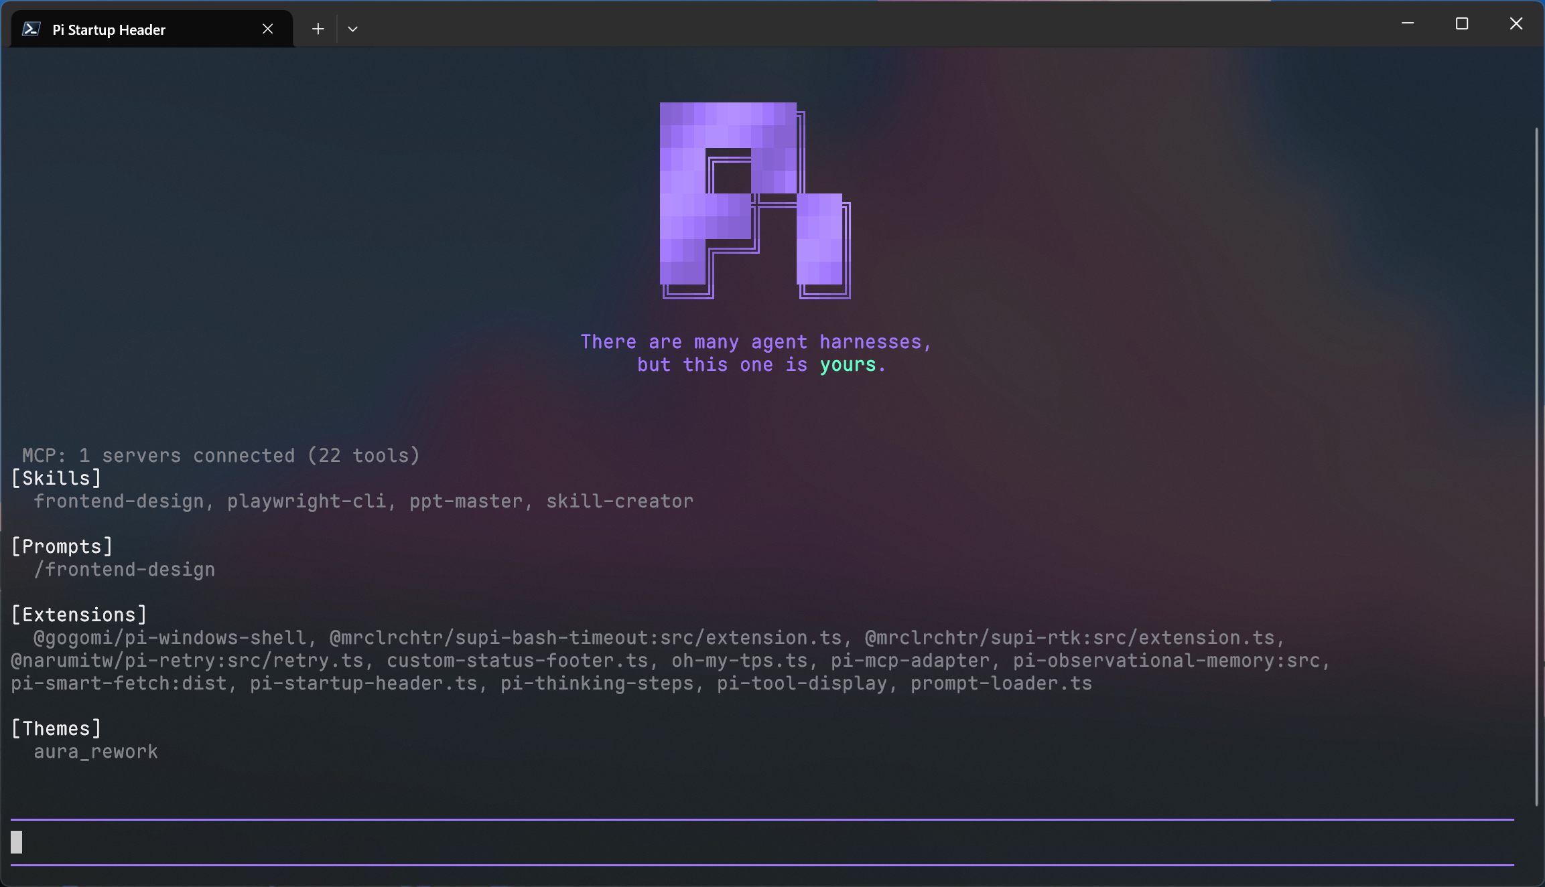
Task: Open a new terminal tab
Action: [318, 29]
